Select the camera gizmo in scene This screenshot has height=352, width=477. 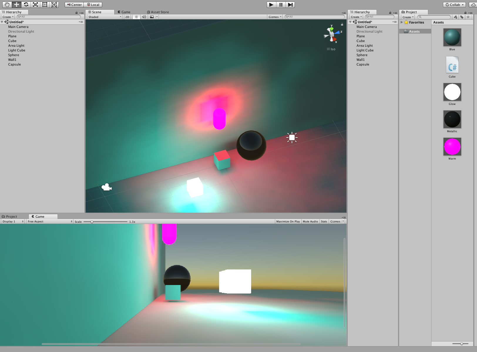pos(107,187)
